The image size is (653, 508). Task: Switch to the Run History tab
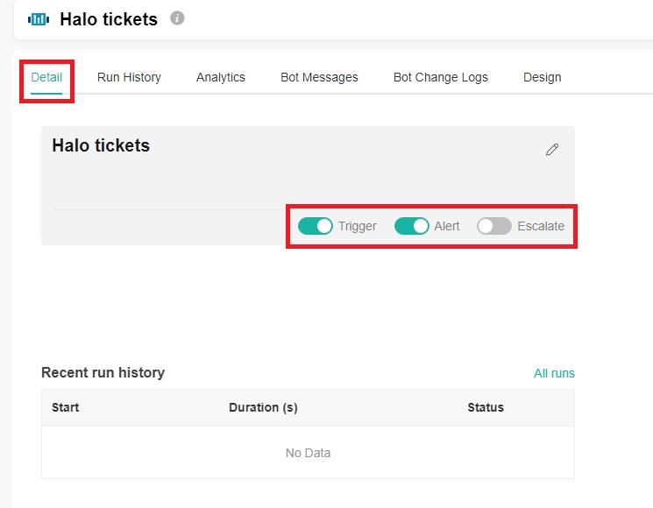(129, 77)
